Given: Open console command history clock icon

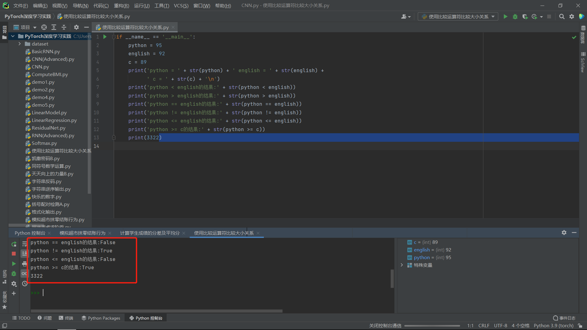Looking at the screenshot, I should (x=24, y=284).
